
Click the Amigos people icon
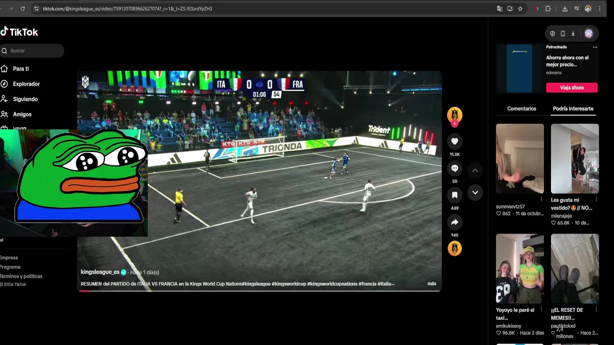click(4, 115)
